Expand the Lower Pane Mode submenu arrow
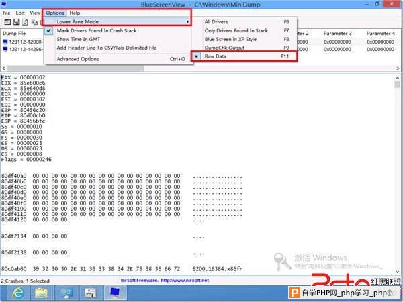 tap(188, 22)
